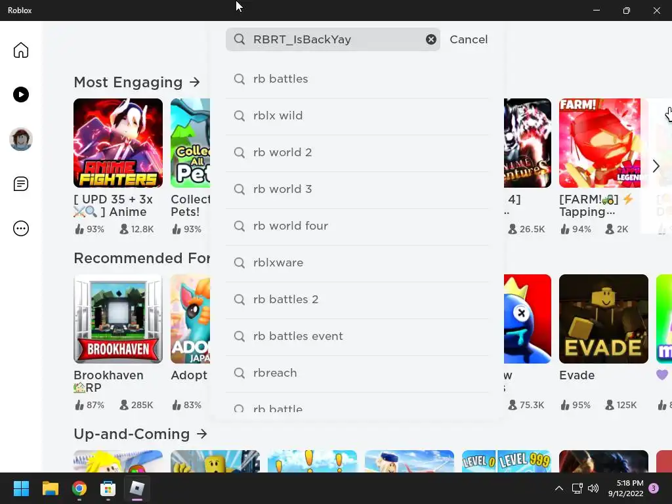Open File Explorer from the taskbar
Screen dimensions: 672x504
coord(50,488)
